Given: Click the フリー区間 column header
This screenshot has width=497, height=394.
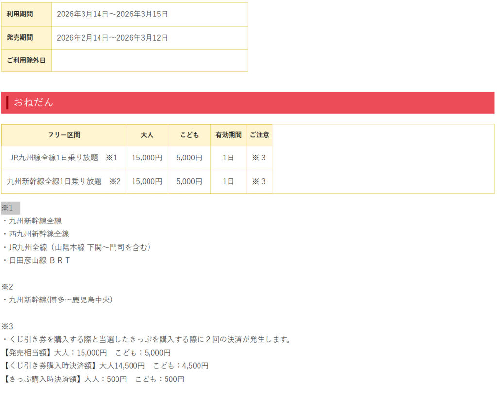Looking at the screenshot, I should 64,135.
